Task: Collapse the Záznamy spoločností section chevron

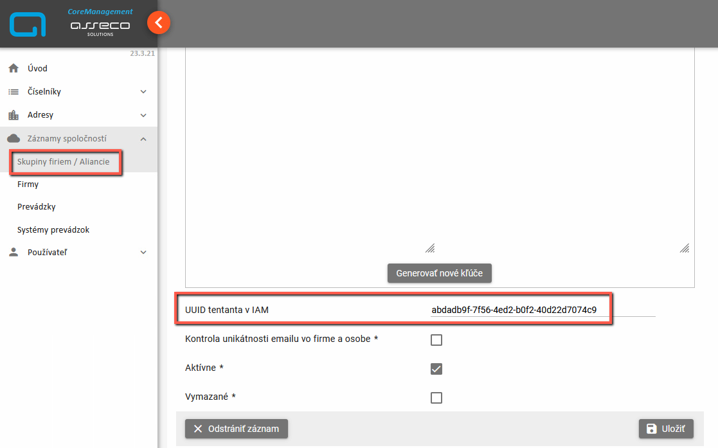Action: (x=143, y=139)
